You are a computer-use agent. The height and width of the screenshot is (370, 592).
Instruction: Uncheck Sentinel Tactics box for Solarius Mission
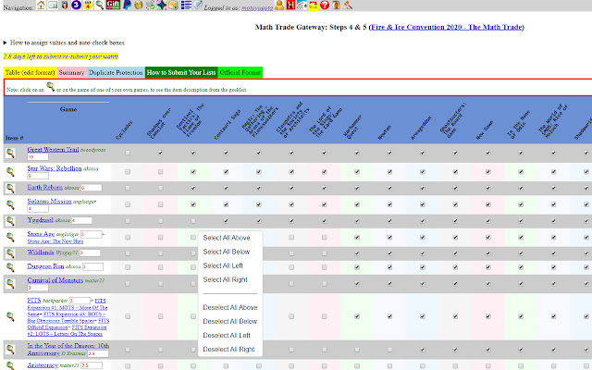point(193,204)
